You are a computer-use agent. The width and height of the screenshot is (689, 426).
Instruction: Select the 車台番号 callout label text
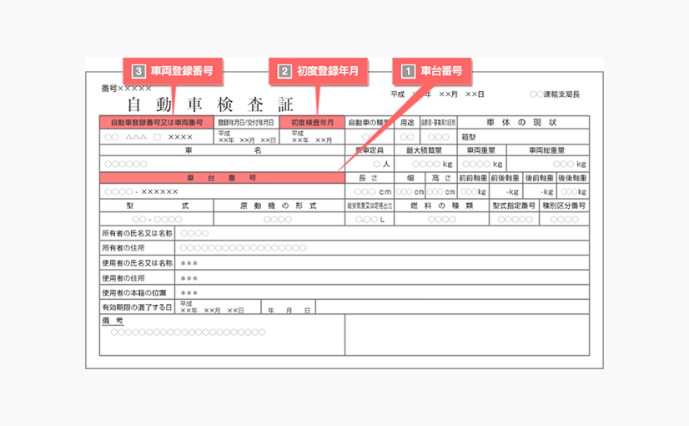442,72
